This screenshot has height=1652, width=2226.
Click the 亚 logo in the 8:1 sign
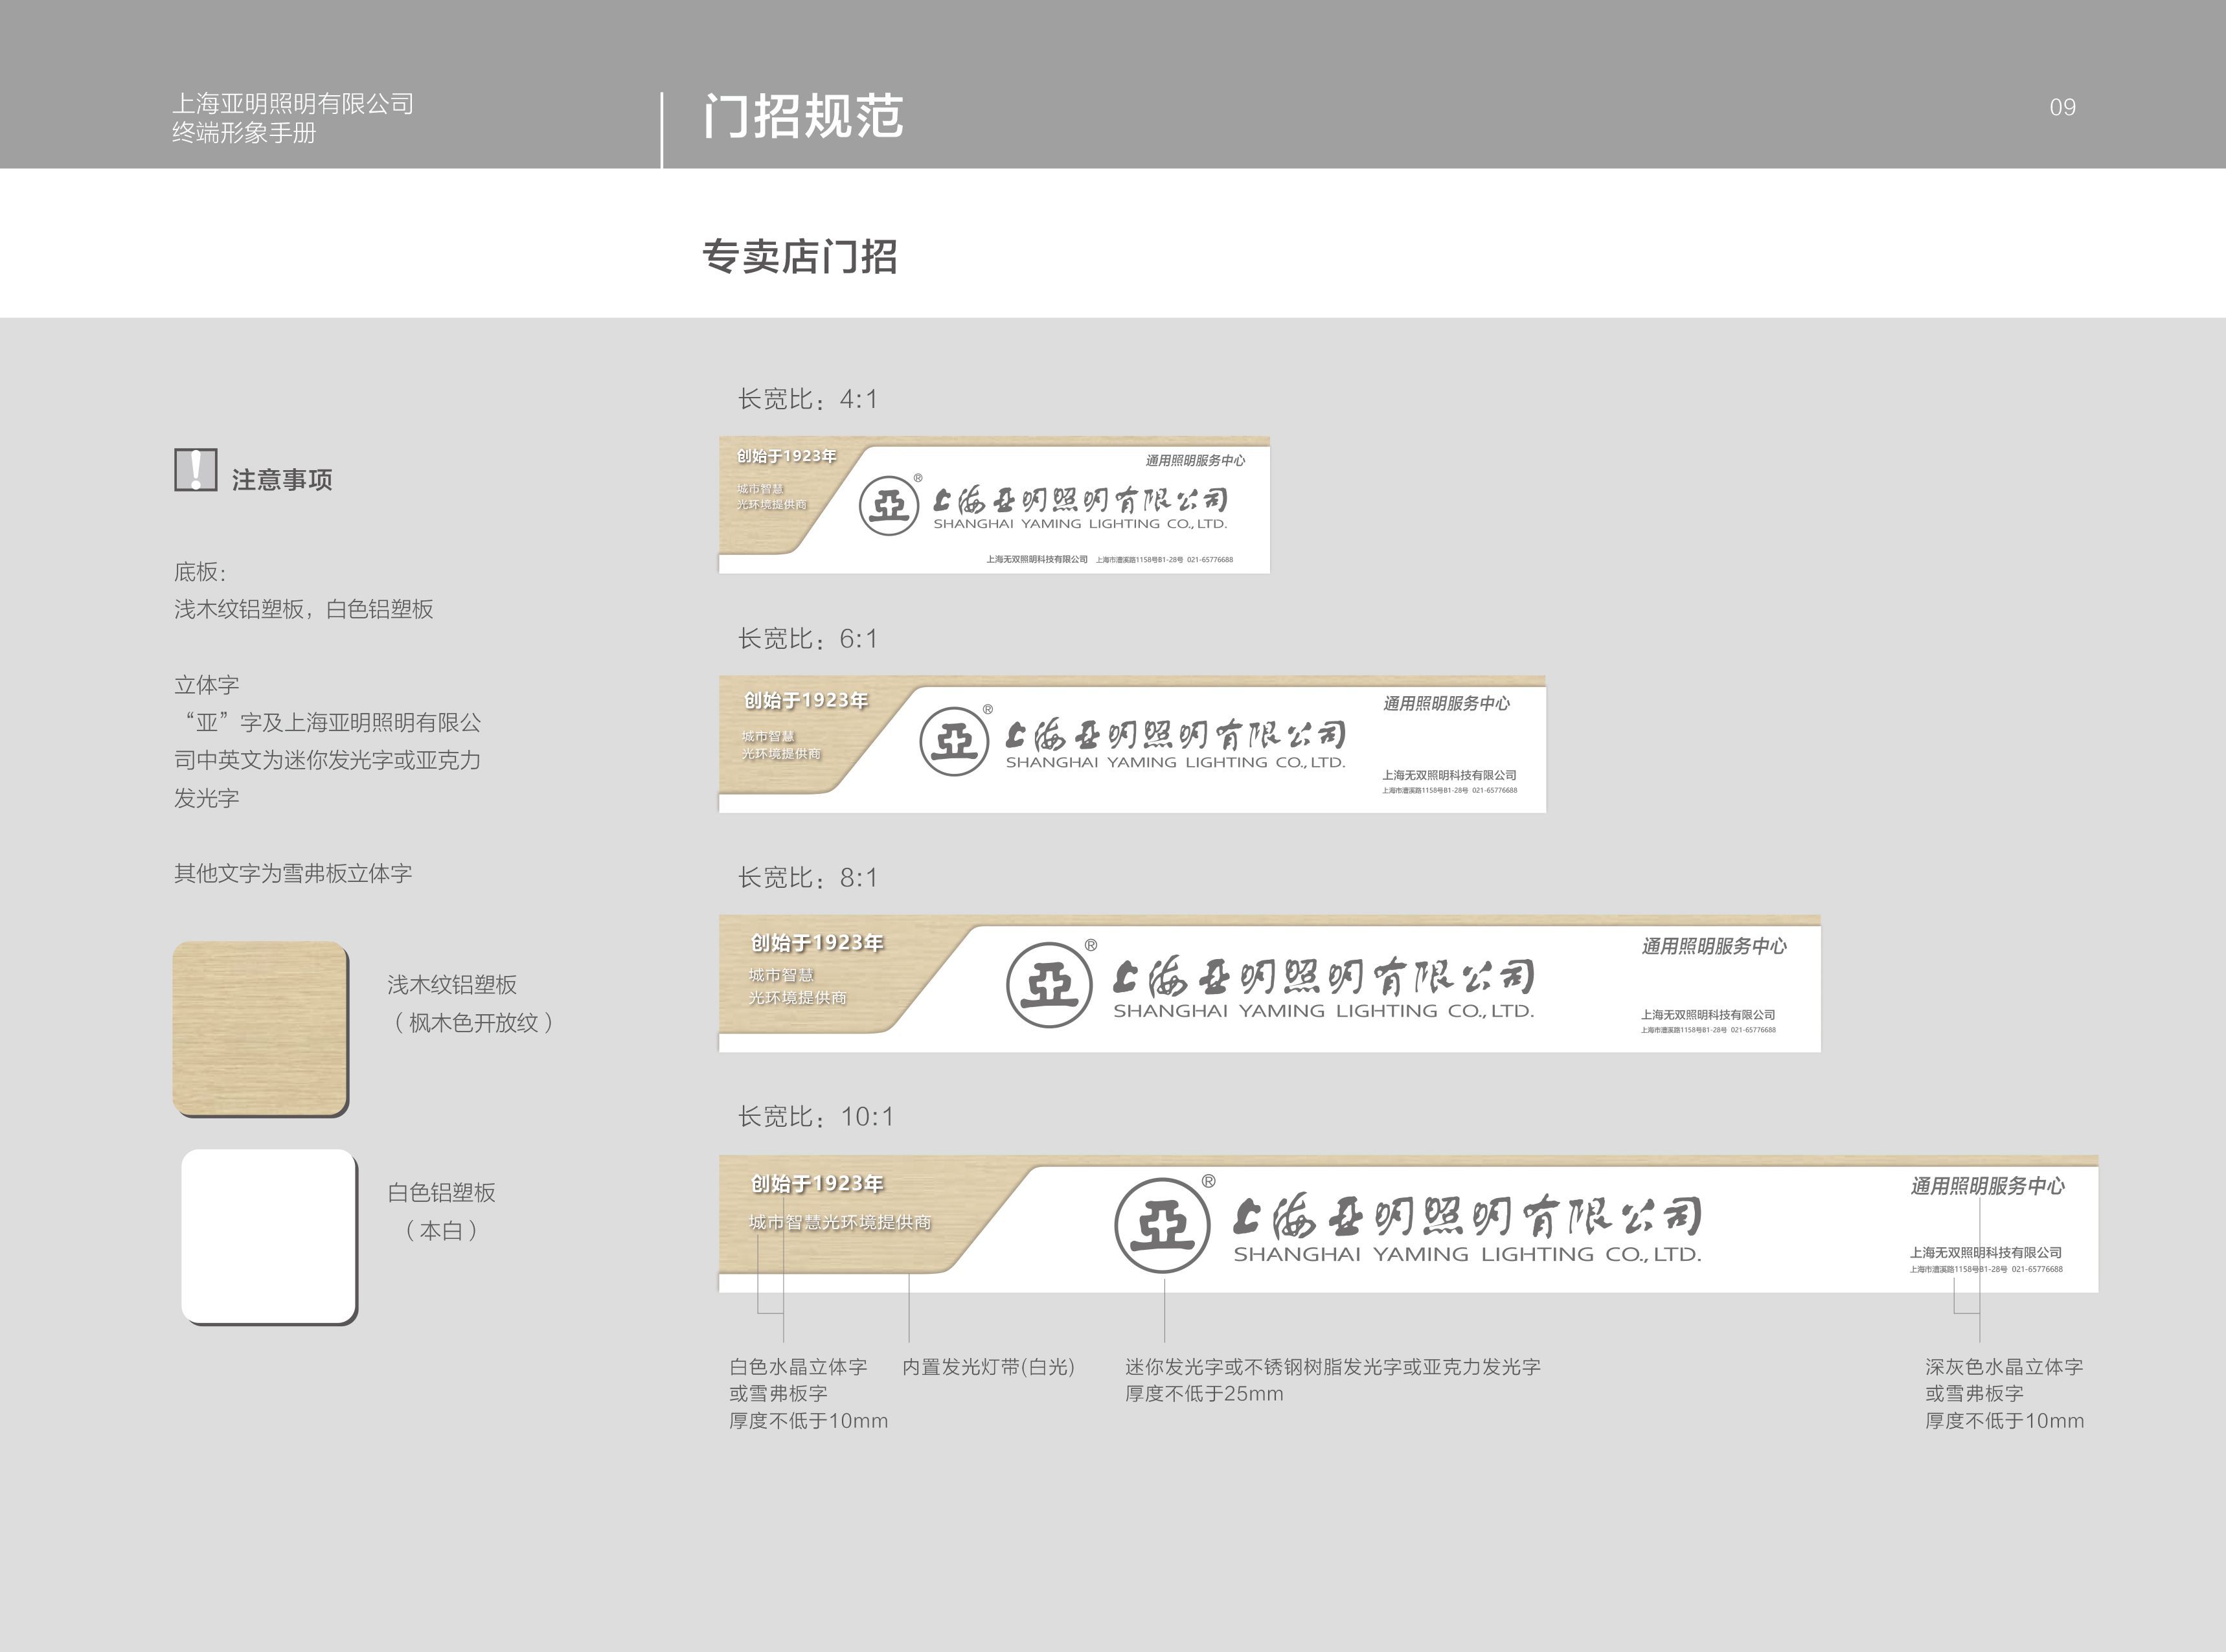point(1049,985)
